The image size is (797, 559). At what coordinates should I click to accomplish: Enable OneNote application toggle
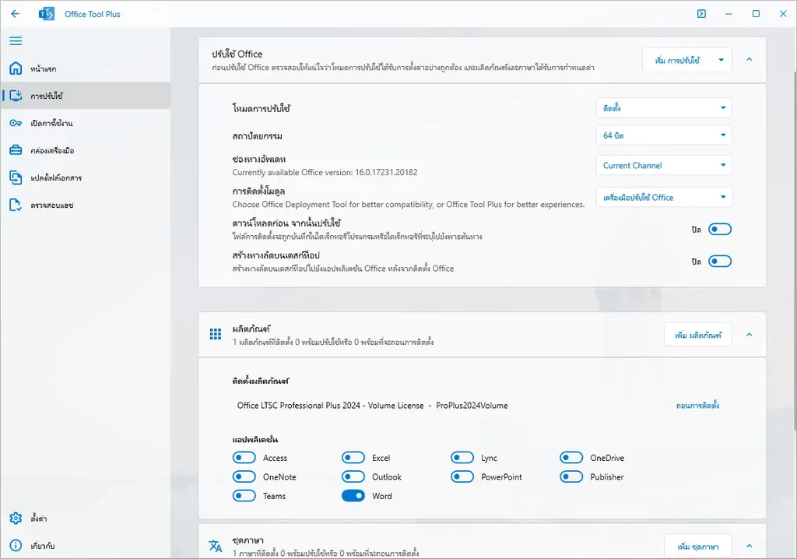244,476
